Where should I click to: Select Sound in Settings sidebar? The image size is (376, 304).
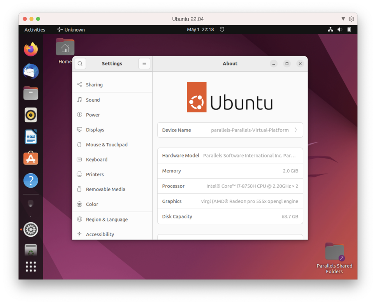112,100
